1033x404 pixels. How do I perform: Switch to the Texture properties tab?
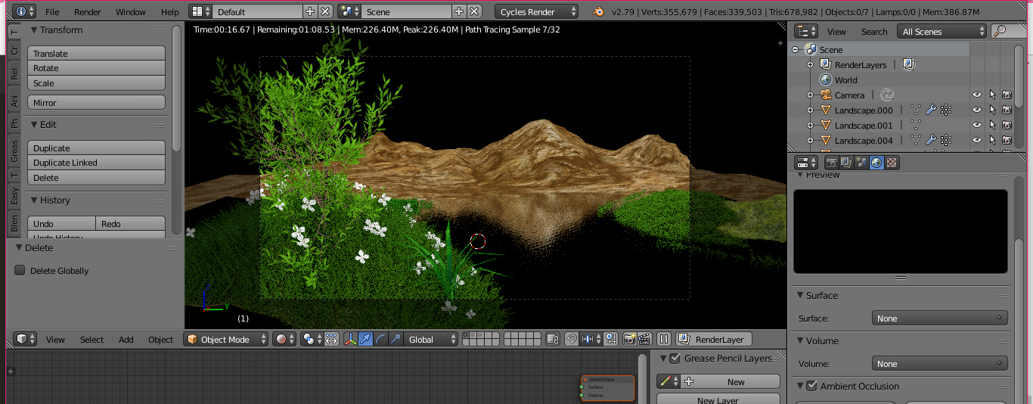(892, 162)
